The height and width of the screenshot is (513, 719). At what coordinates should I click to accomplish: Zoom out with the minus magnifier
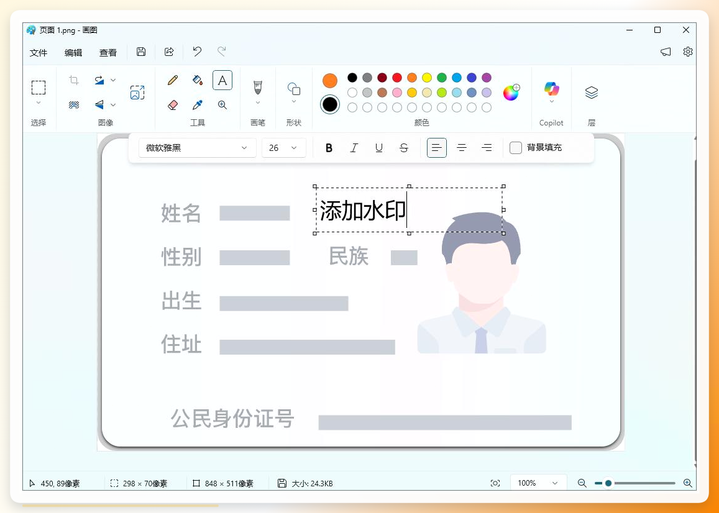(582, 483)
